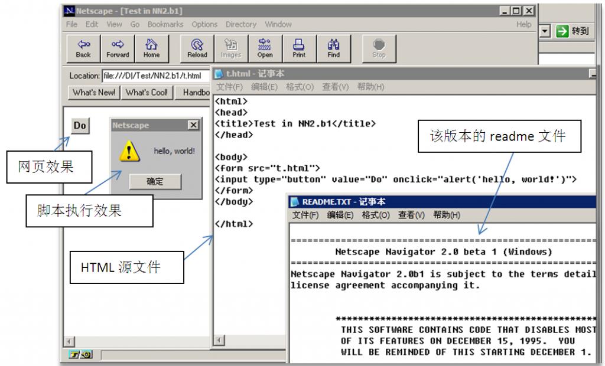Click the yellow warning icon in alert dialog
Image resolution: width=605 pixels, height=366 pixels.
[129, 151]
